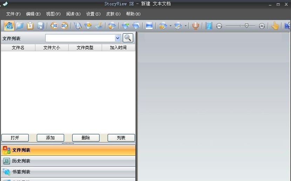Open the 文件(F) menu
291x181 pixels.
[13, 14]
